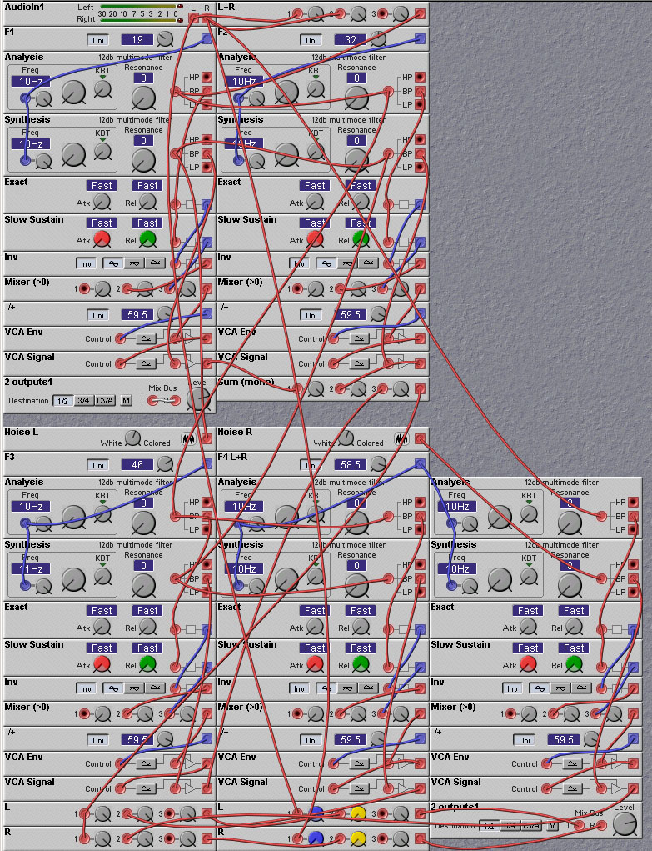Choose CVA destination on top-left 2 outputs1
The height and width of the screenshot is (851, 652).
point(105,401)
